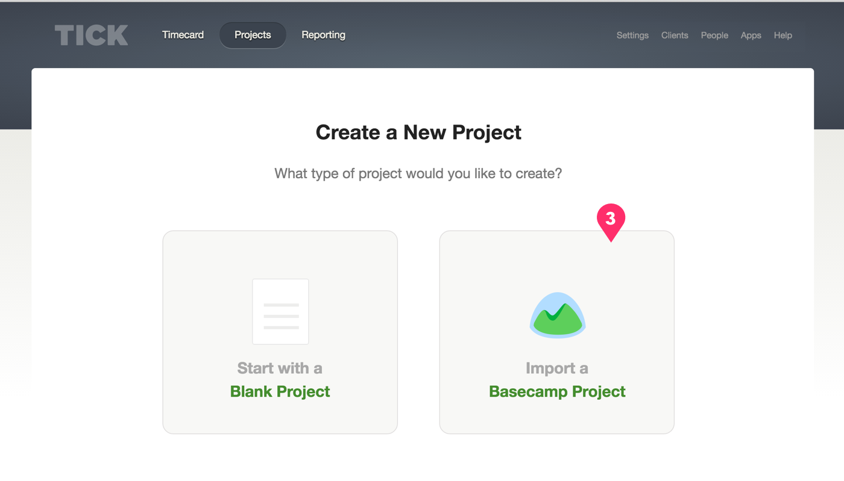Switch to the Reporting tab
The height and width of the screenshot is (481, 844).
pyautogui.click(x=323, y=35)
